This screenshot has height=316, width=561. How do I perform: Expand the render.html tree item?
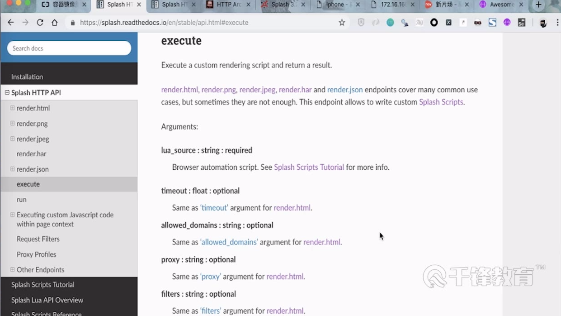pyautogui.click(x=12, y=108)
